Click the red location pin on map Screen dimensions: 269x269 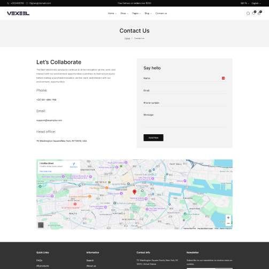pos(135,192)
